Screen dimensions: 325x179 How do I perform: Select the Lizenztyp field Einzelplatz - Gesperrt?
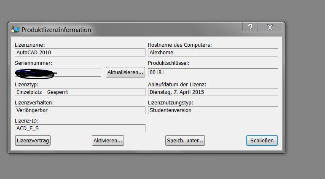tap(80, 92)
